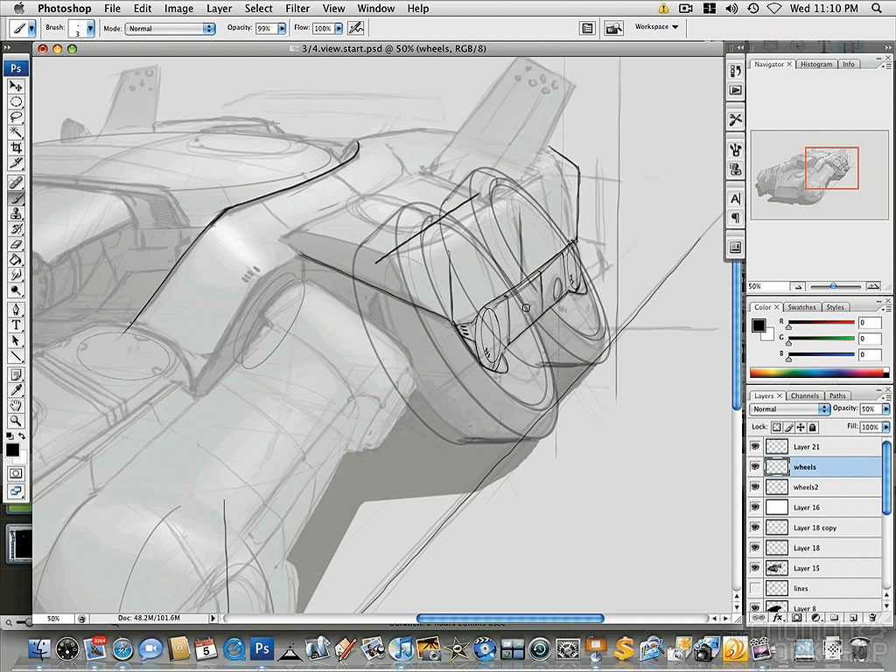Open the brush Mode dropdown in options bar

click(171, 27)
